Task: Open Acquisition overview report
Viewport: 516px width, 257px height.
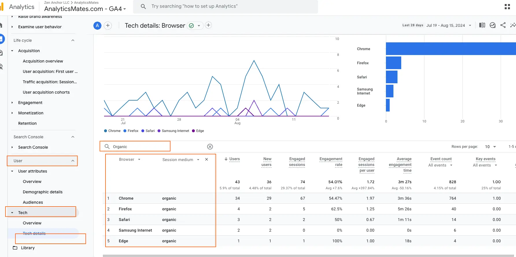Action: [x=43, y=61]
